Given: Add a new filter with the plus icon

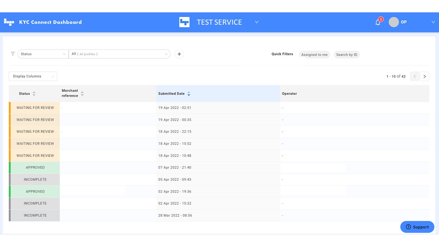Looking at the screenshot, I should tap(179, 54).
